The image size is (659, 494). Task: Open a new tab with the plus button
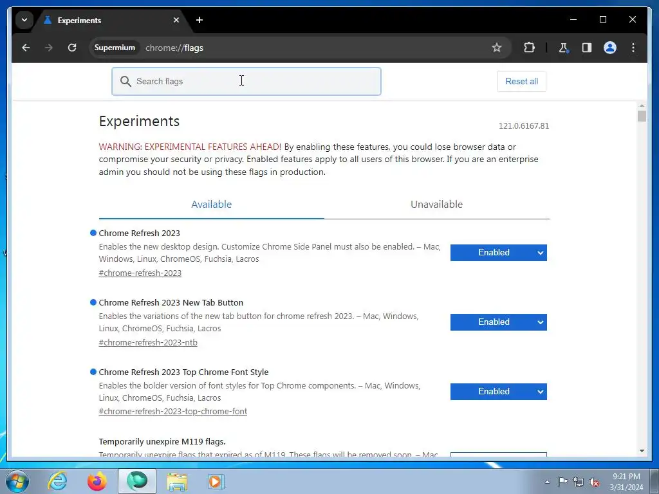(x=200, y=20)
